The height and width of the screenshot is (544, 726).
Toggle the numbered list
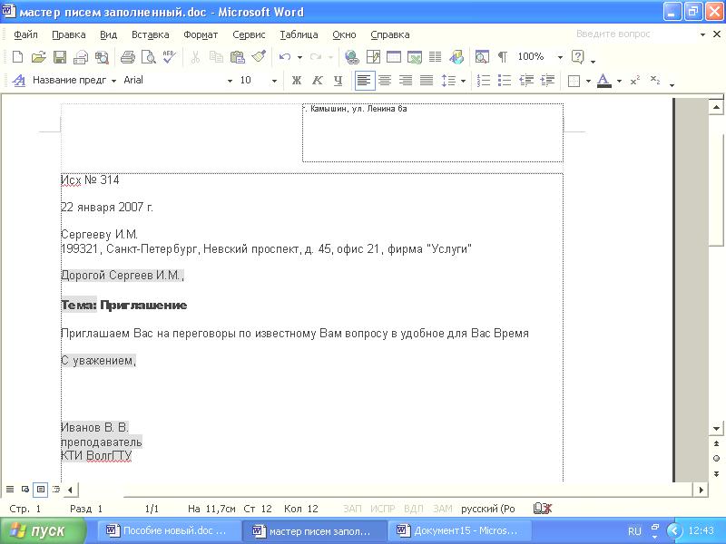click(x=484, y=81)
